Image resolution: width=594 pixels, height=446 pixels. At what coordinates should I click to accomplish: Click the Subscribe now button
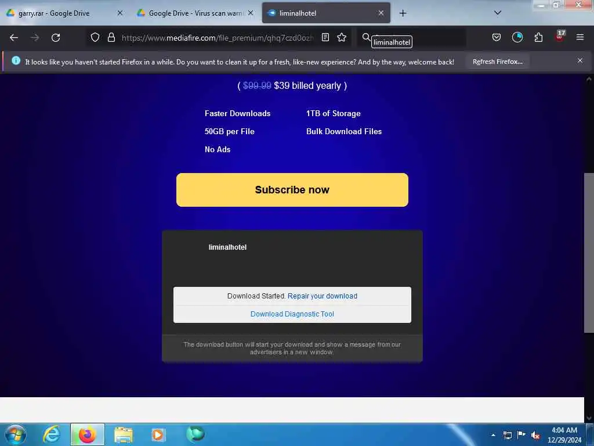pyautogui.click(x=292, y=190)
